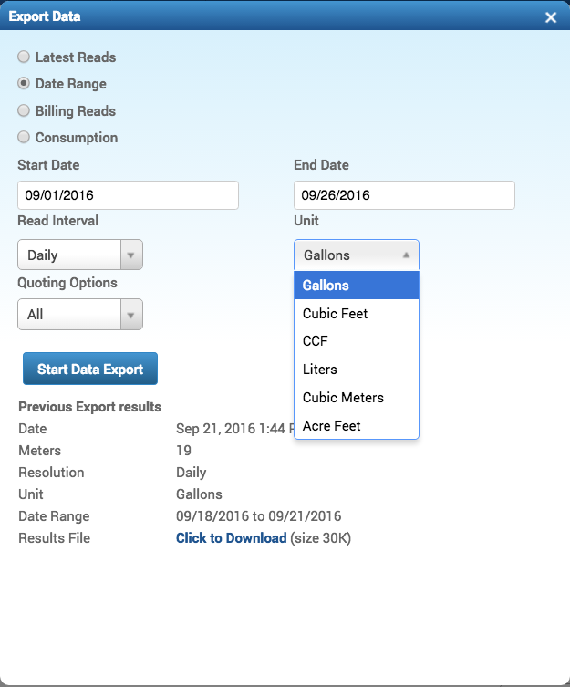This screenshot has width=570, height=687.
Task: Click the Start Date input field
Action: (x=128, y=195)
